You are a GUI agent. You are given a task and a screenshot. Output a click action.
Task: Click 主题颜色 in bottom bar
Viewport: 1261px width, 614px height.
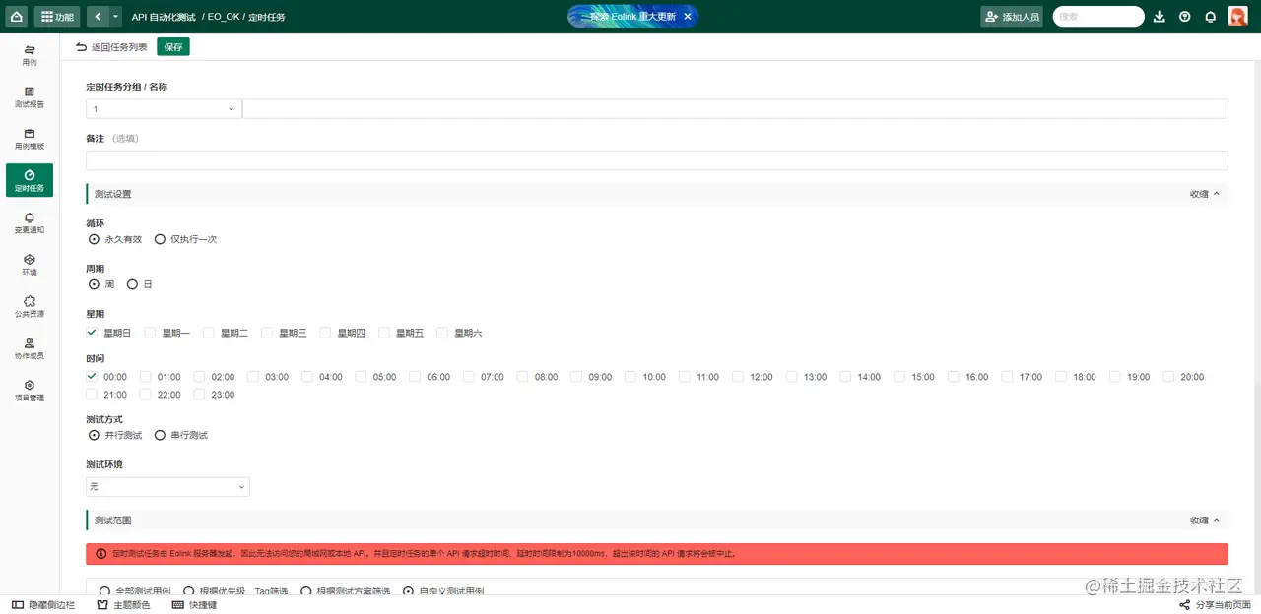click(123, 605)
